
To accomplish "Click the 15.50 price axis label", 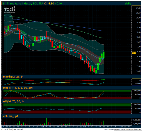I will [138, 61].
